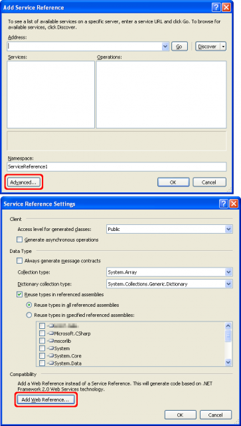
Task: Check the System assembly checkbox
Action: point(42,348)
